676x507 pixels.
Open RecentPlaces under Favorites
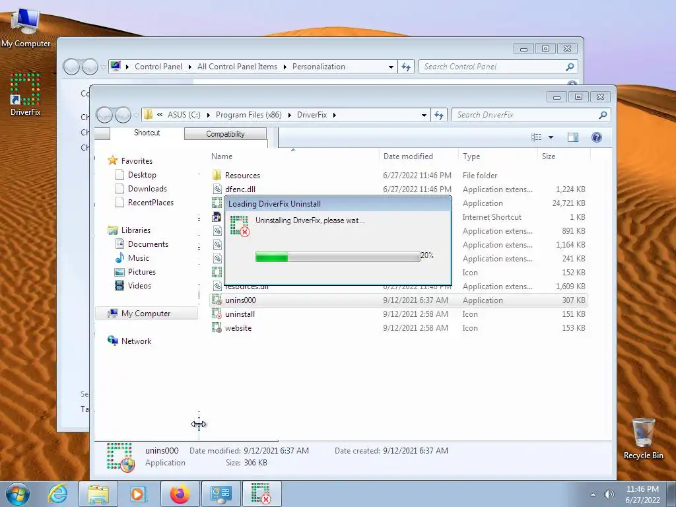coord(151,202)
